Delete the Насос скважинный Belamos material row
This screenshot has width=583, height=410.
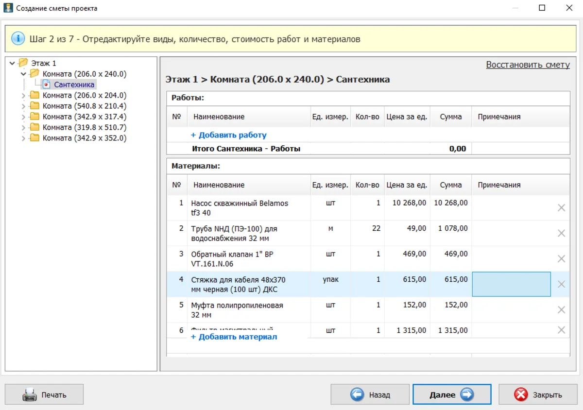click(x=561, y=208)
